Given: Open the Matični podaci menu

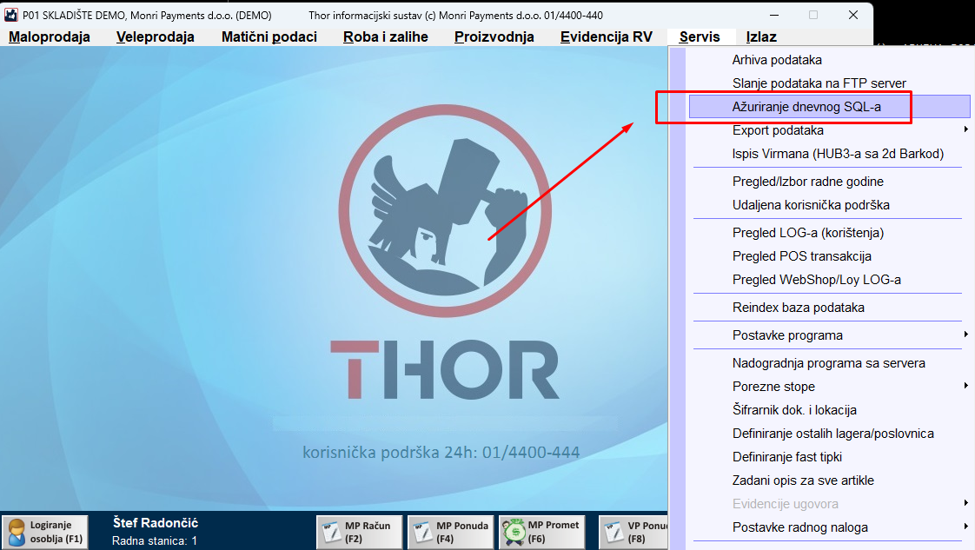Looking at the screenshot, I should click(269, 37).
